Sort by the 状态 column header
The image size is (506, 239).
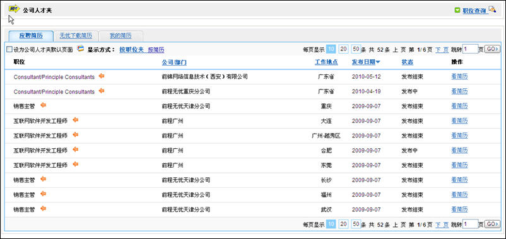[x=407, y=62]
